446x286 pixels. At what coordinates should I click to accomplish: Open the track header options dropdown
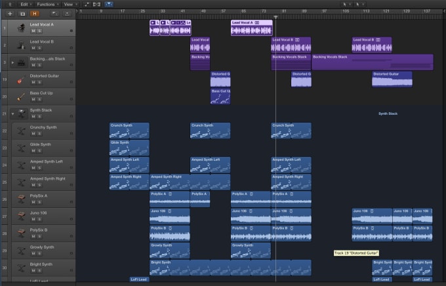pyautogui.click(x=55, y=14)
